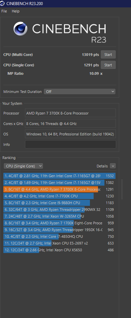Click the 10.09 x MP Ratio value
The width and height of the screenshot is (131, 318).
click(x=96, y=73)
